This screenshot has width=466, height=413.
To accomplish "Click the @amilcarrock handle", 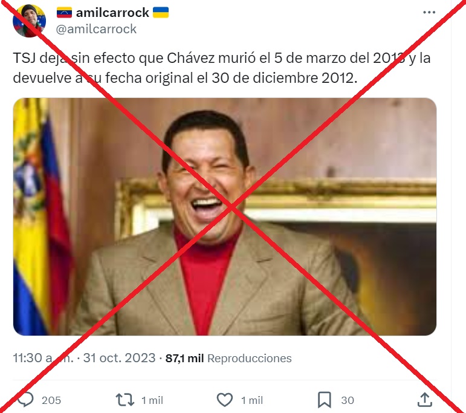I will (96, 29).
